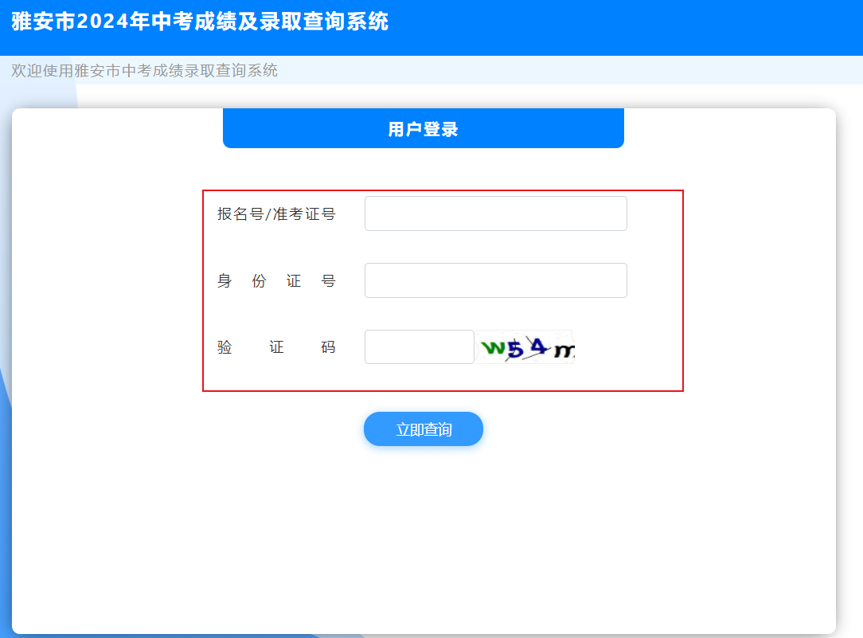Click the 验证码 input box
Screen dimensions: 863x638
[419, 347]
